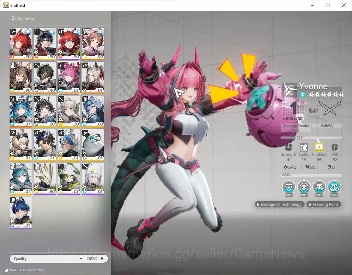This screenshot has width=352, height=275.
Task: Click the Agility value 14
Action: point(304,159)
